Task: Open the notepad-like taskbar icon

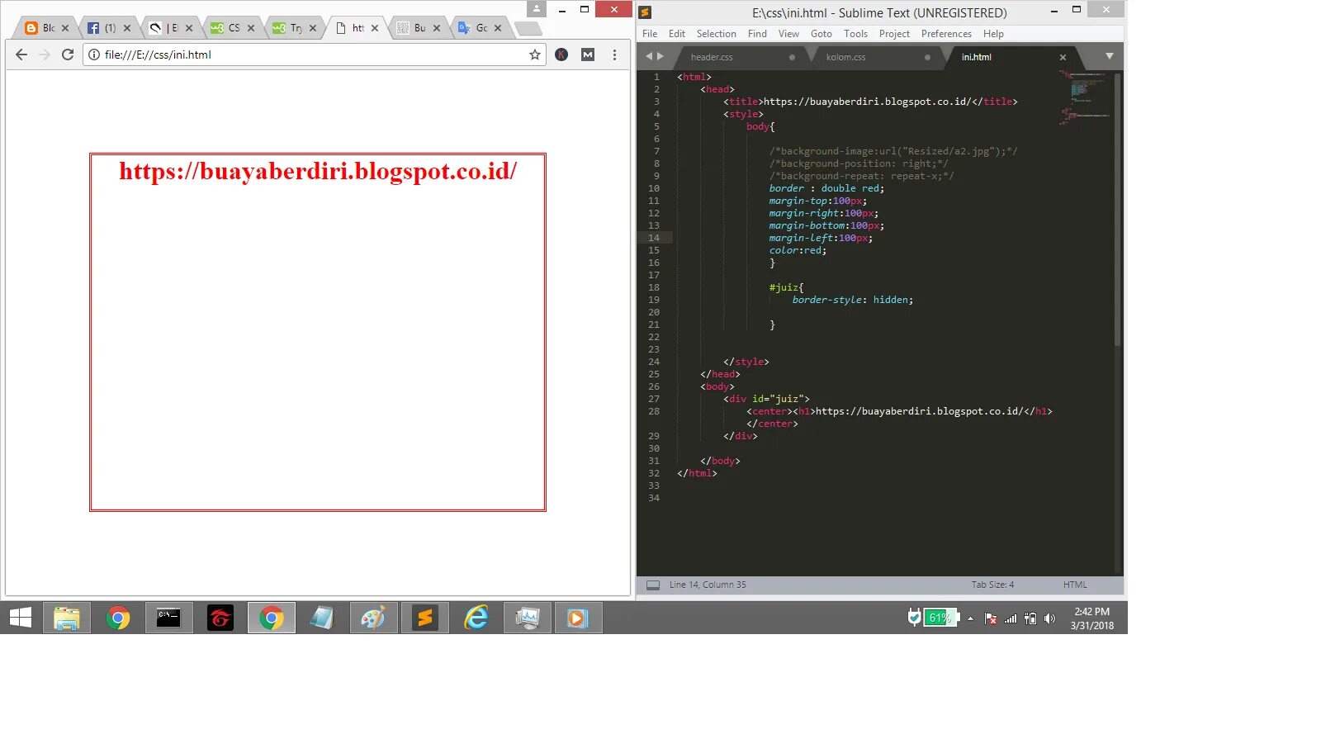Action: click(322, 618)
